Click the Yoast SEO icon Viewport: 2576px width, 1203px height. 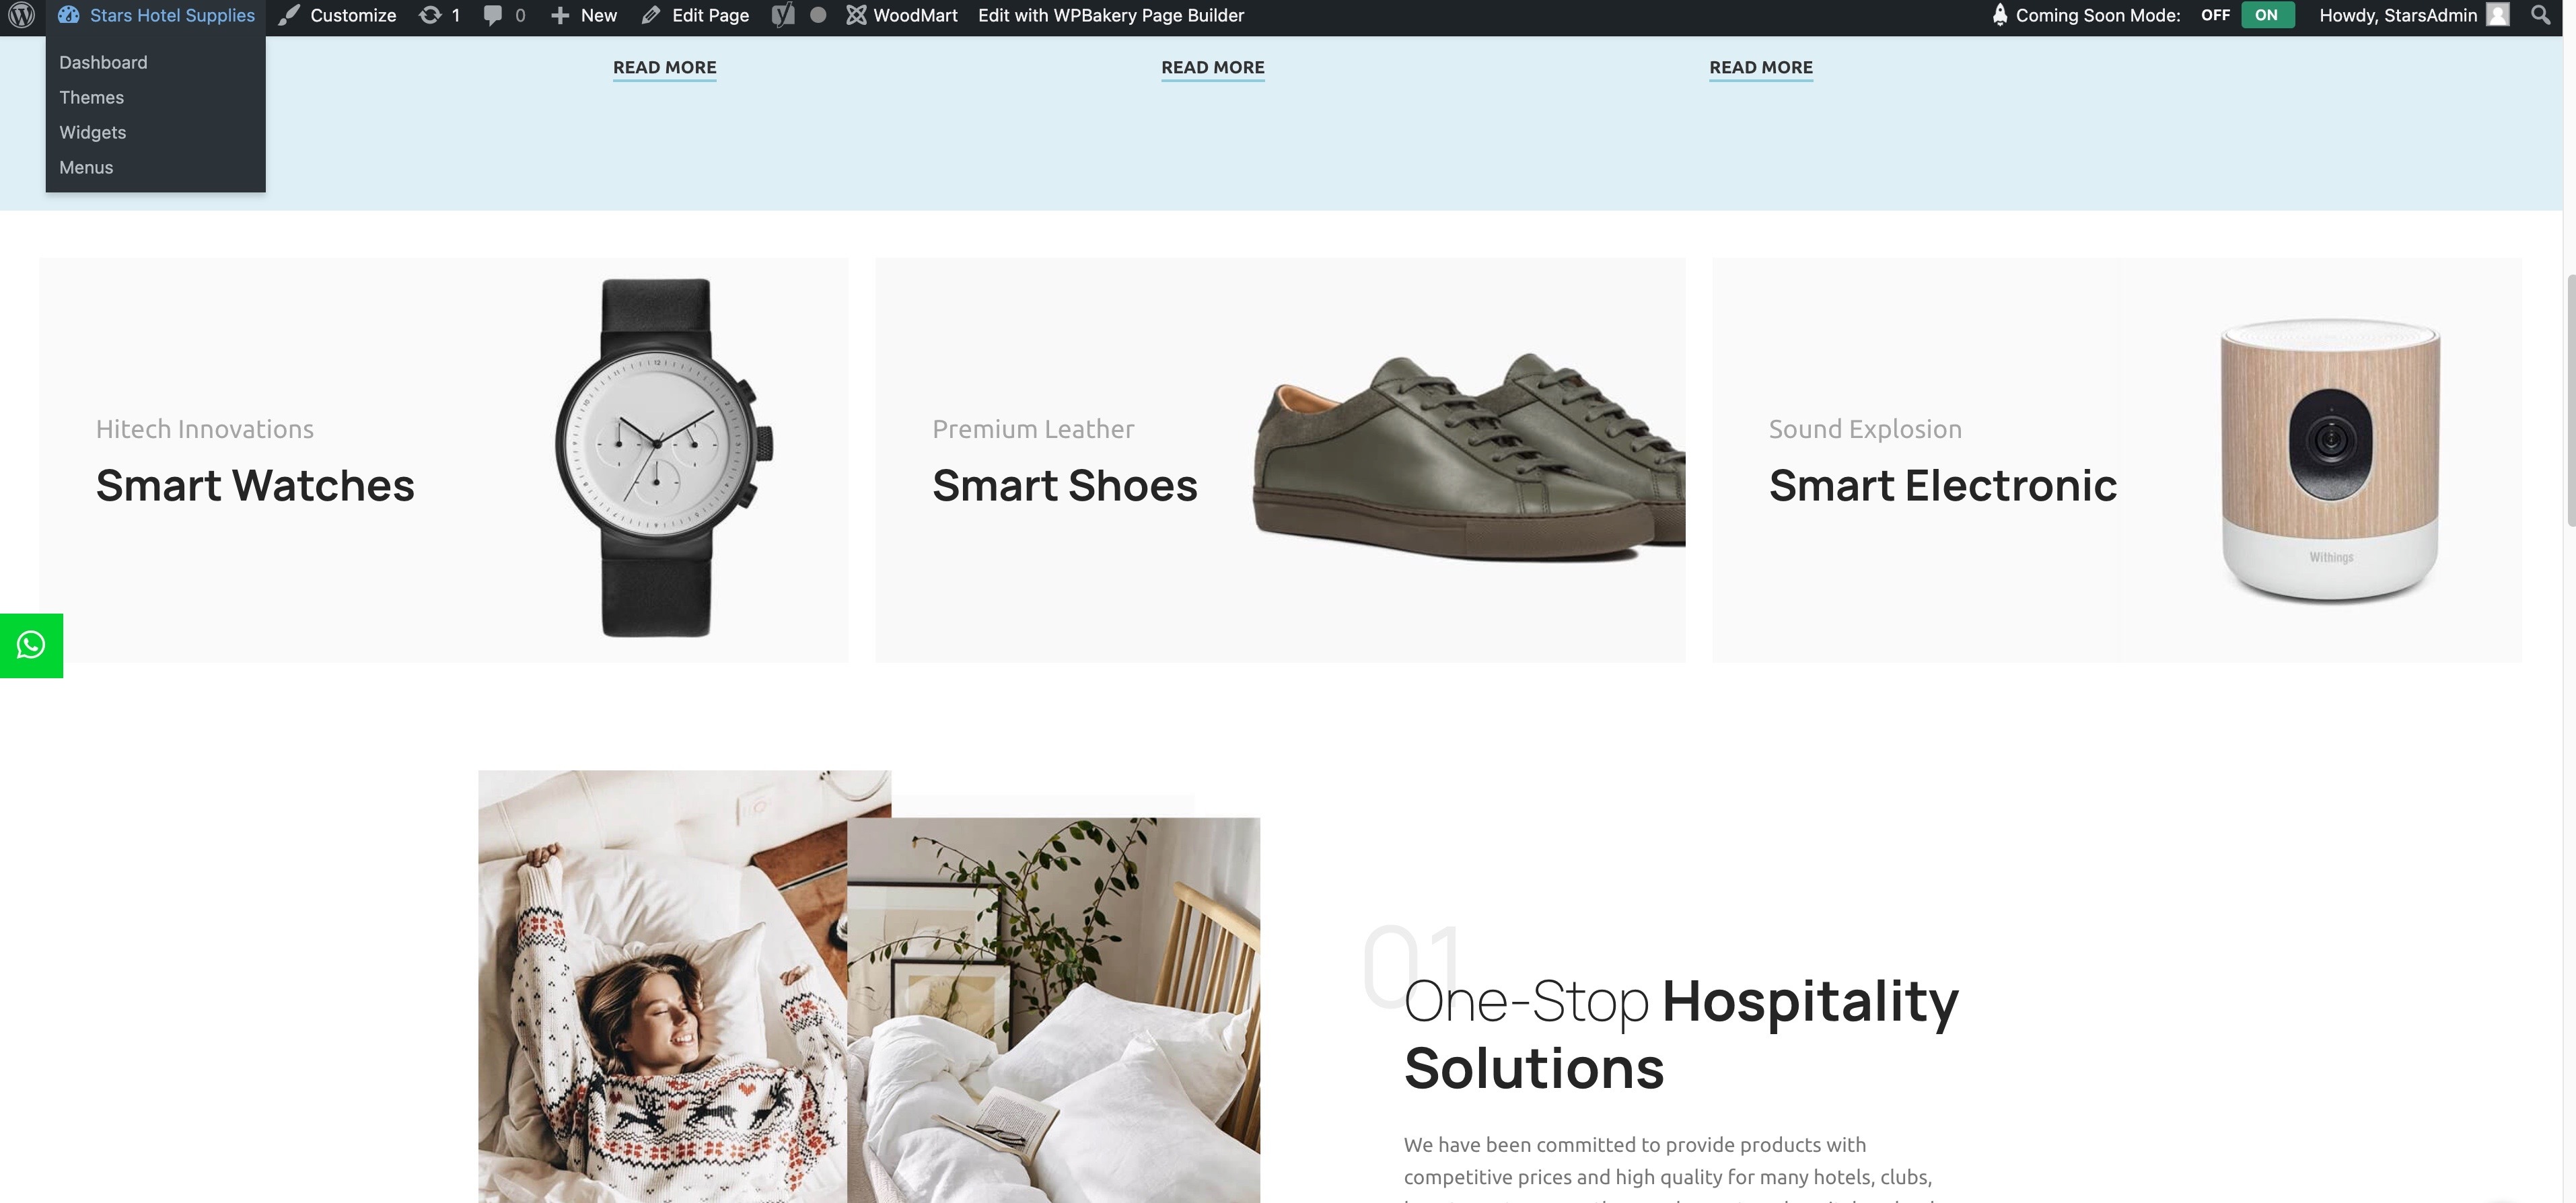pos(783,15)
